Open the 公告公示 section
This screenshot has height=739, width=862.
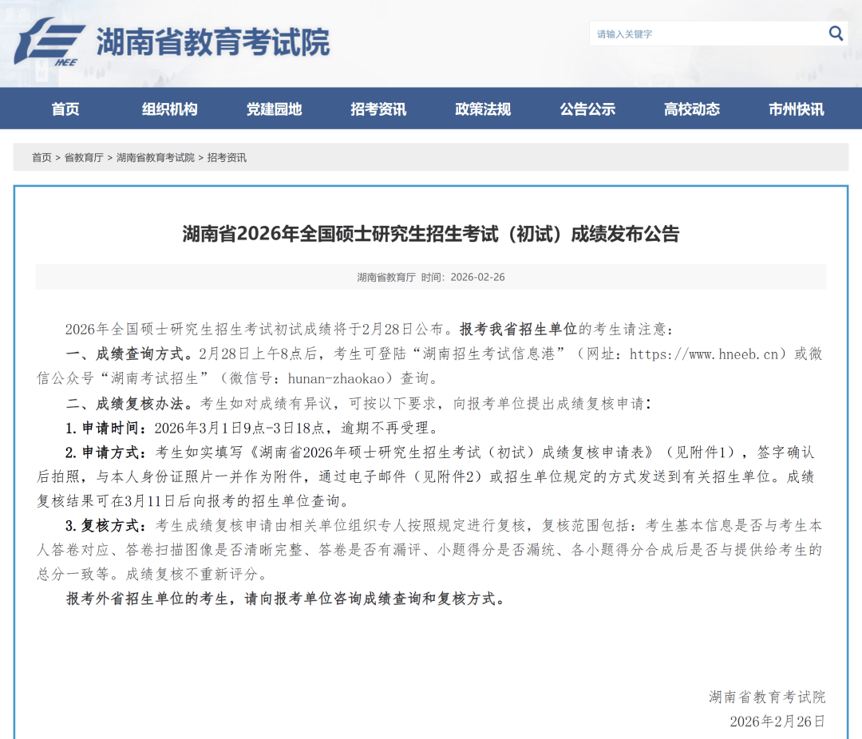tap(587, 109)
